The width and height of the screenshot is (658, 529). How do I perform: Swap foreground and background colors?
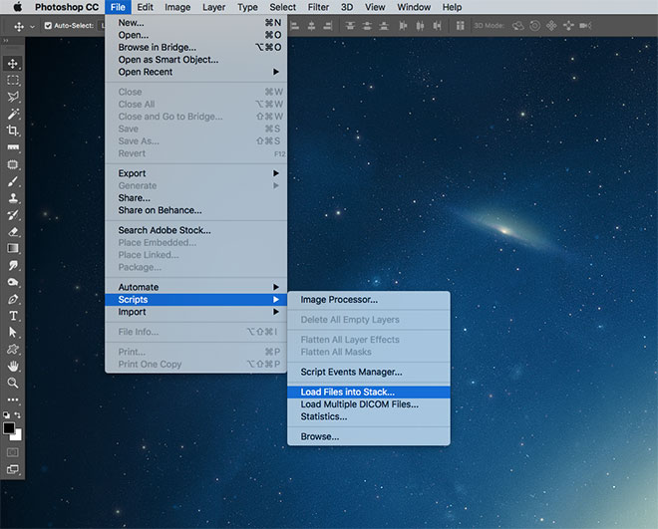tap(18, 415)
